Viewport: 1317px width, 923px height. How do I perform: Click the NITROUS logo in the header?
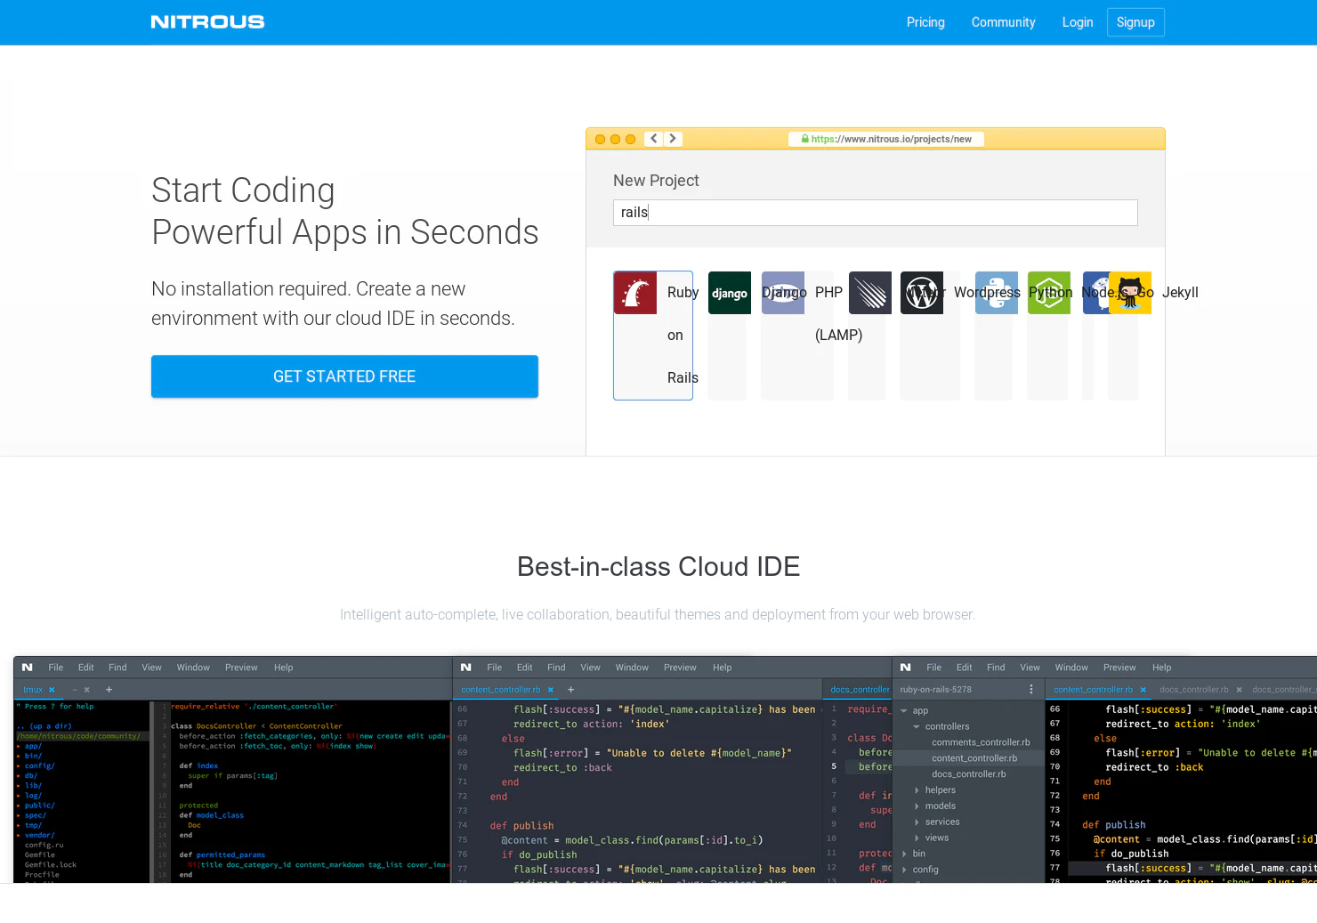[x=207, y=22]
